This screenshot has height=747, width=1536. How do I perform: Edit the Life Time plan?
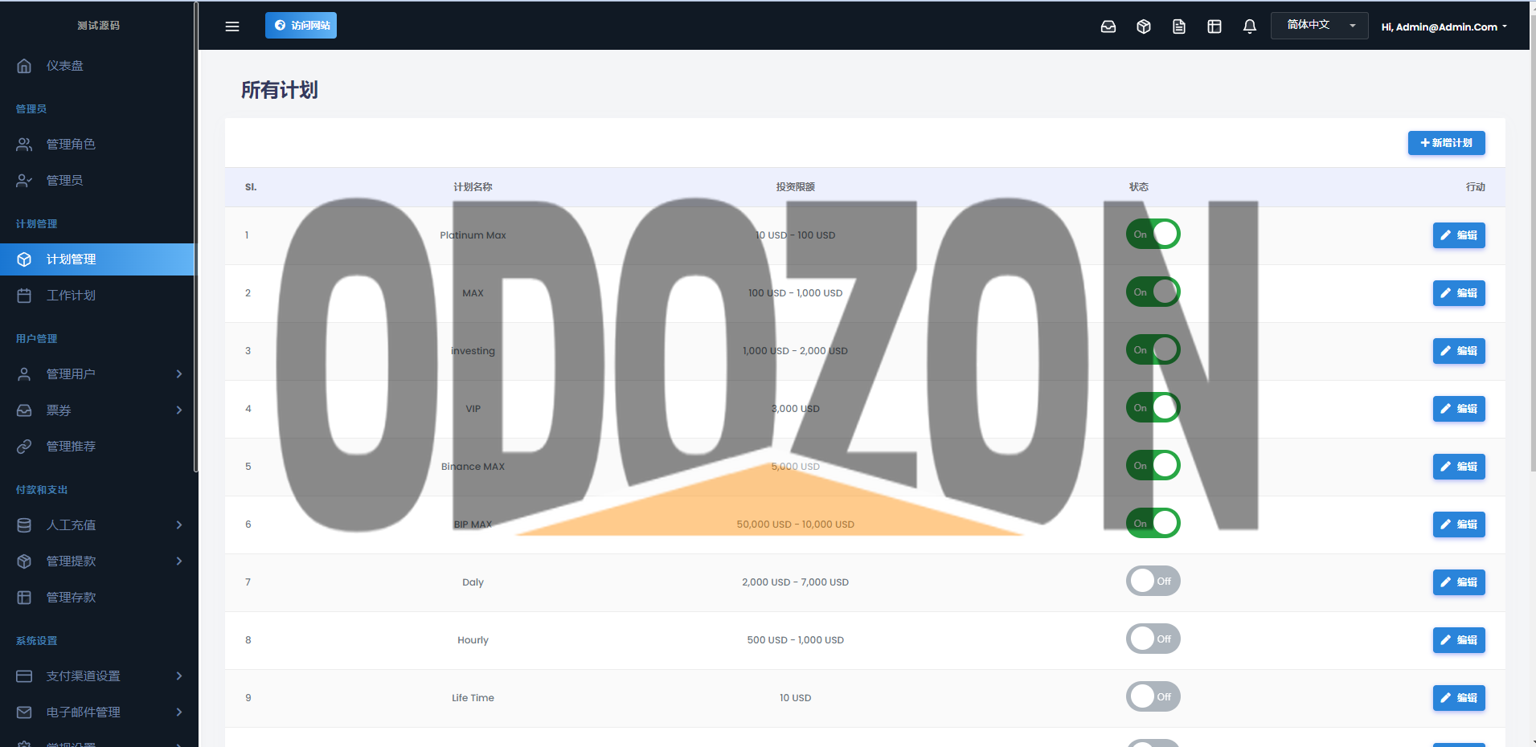1459,698
